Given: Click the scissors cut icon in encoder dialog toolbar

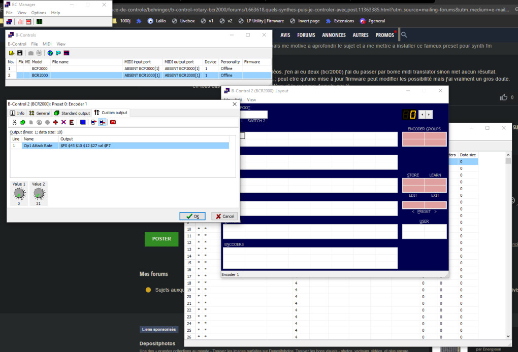Looking at the screenshot, I should click(x=15, y=122).
